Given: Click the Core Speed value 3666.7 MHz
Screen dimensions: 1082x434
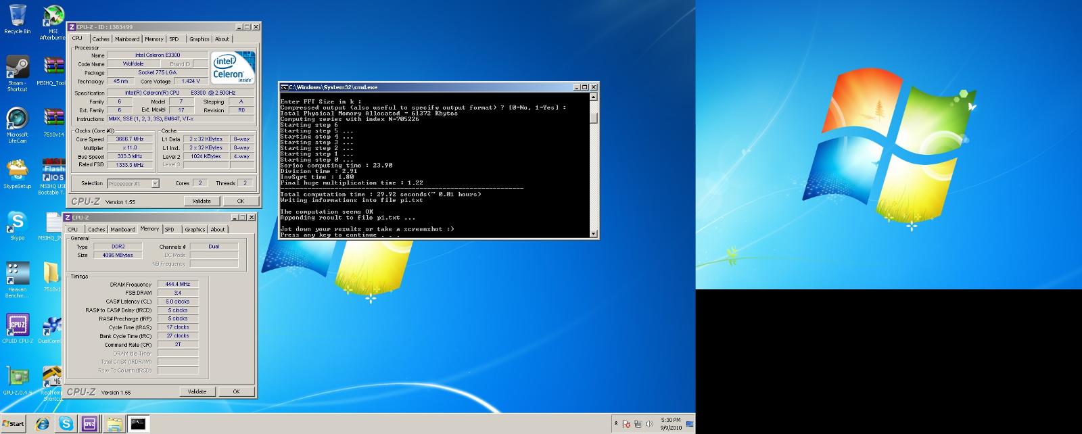Looking at the screenshot, I should click(x=130, y=139).
